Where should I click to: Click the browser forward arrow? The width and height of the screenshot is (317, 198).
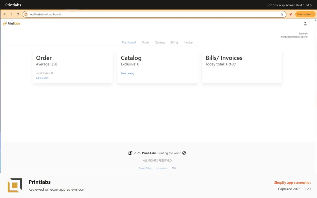[11, 14]
